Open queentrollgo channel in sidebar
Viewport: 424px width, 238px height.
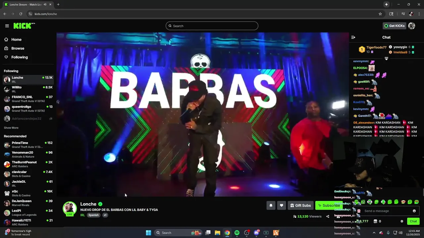[28, 108]
